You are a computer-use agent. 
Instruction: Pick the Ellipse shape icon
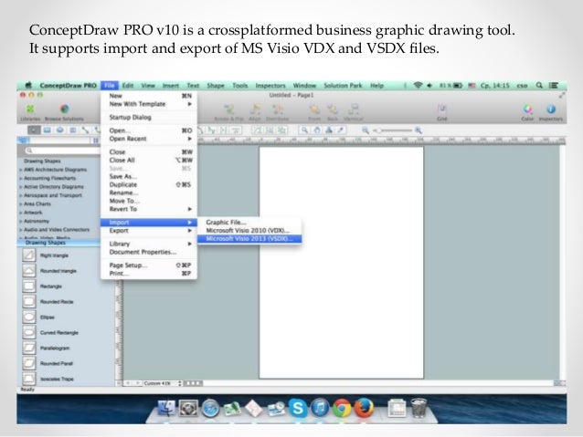pos(29,317)
